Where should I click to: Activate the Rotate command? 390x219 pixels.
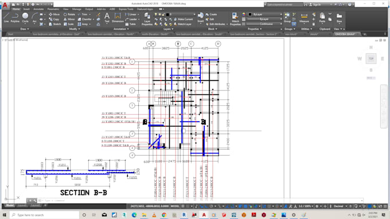pyautogui.click(x=69, y=14)
